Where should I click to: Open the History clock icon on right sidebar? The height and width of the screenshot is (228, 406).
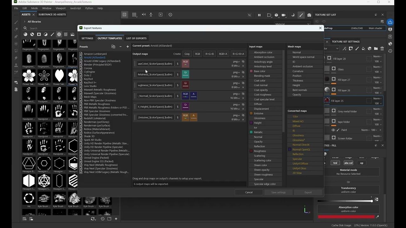click(x=390, y=51)
